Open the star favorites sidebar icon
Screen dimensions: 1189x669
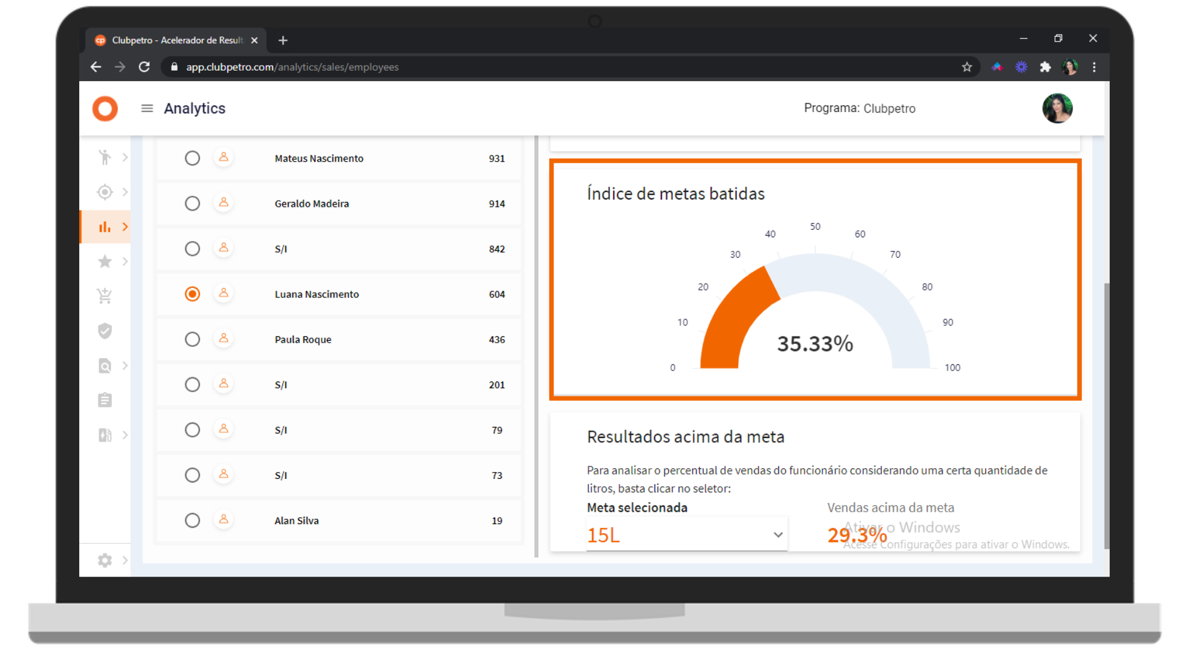click(x=105, y=261)
